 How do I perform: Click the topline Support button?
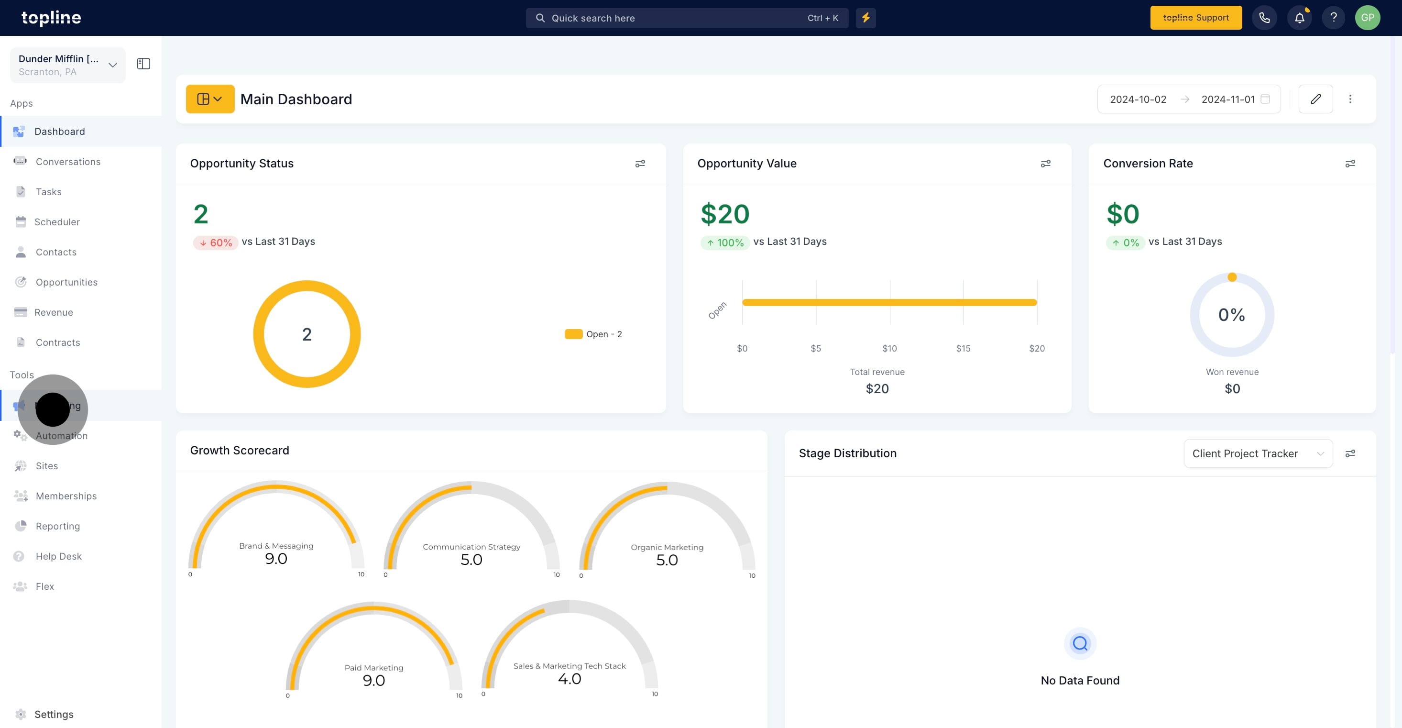(1196, 18)
